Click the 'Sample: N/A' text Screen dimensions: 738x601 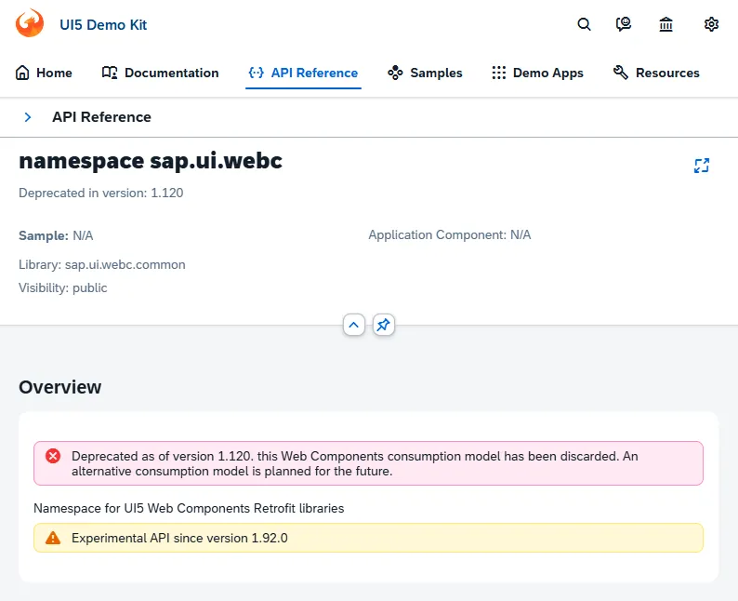tap(56, 235)
